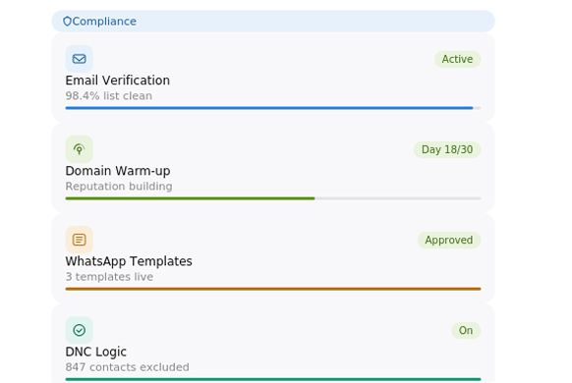Click the '98.4% list clean' subtitle
Screen dimensions: 572x383
(x=109, y=96)
